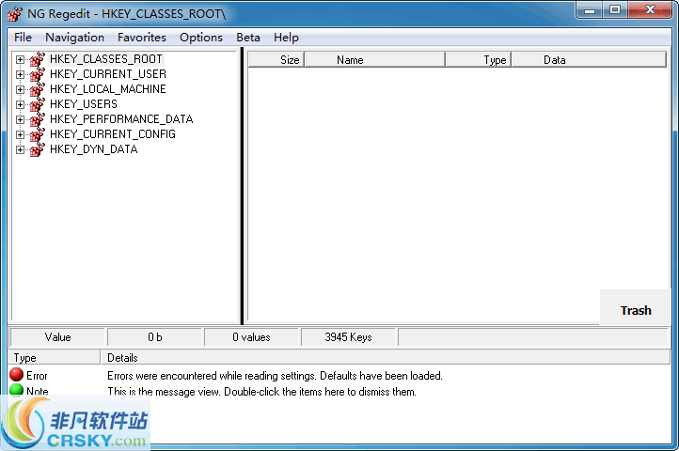Click the green Note status icon
679x451 pixels.
[x=16, y=390]
